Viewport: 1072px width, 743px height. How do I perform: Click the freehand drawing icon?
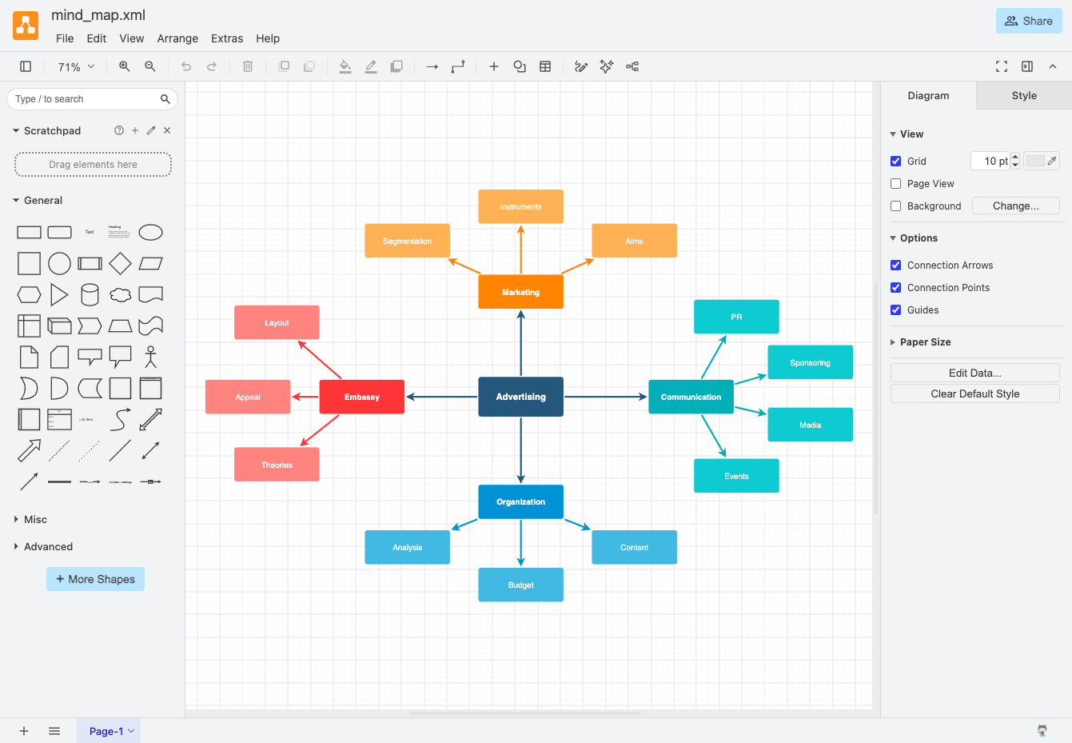[581, 67]
